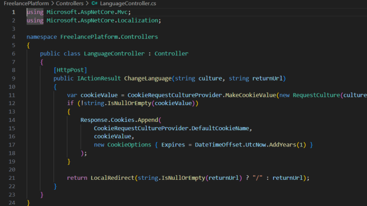Click the FreelancePlatform breadcrumb segment
This screenshot has width=367, height=206.
pyautogui.click(x=26, y=4)
